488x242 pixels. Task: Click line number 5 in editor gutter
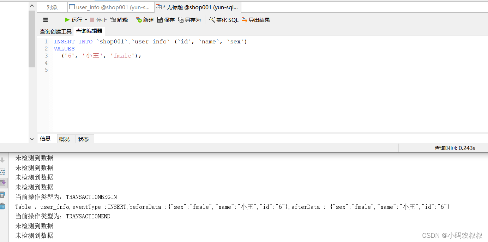(x=46, y=70)
